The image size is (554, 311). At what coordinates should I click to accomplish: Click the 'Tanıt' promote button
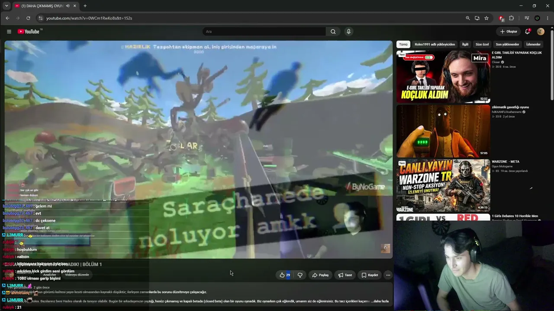345,275
